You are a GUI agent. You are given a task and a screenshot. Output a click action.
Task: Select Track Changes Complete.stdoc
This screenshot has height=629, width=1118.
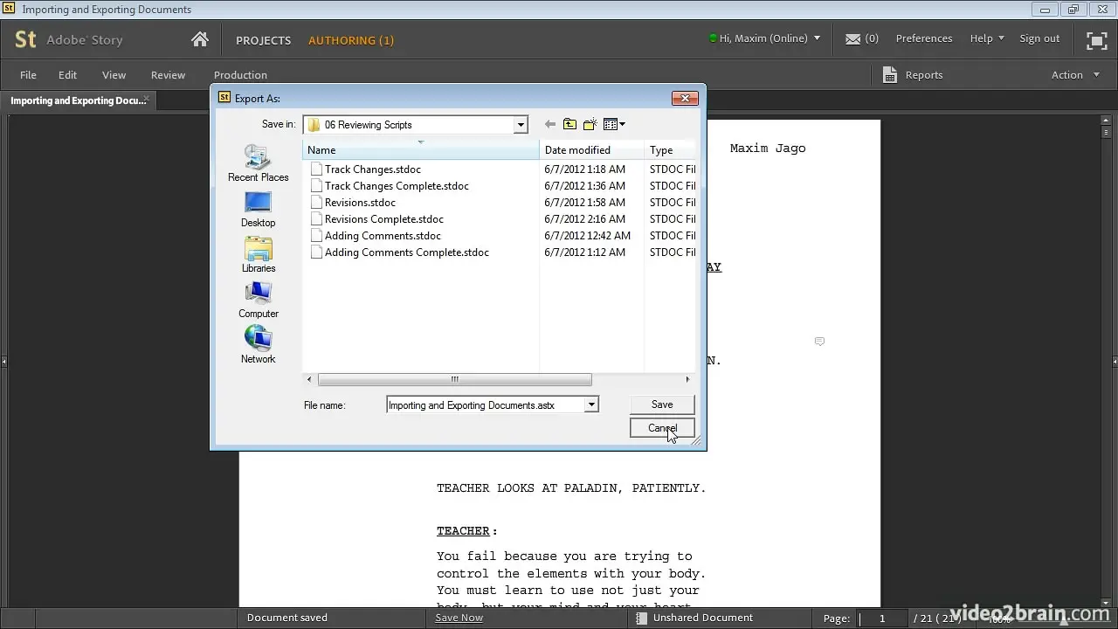(397, 186)
